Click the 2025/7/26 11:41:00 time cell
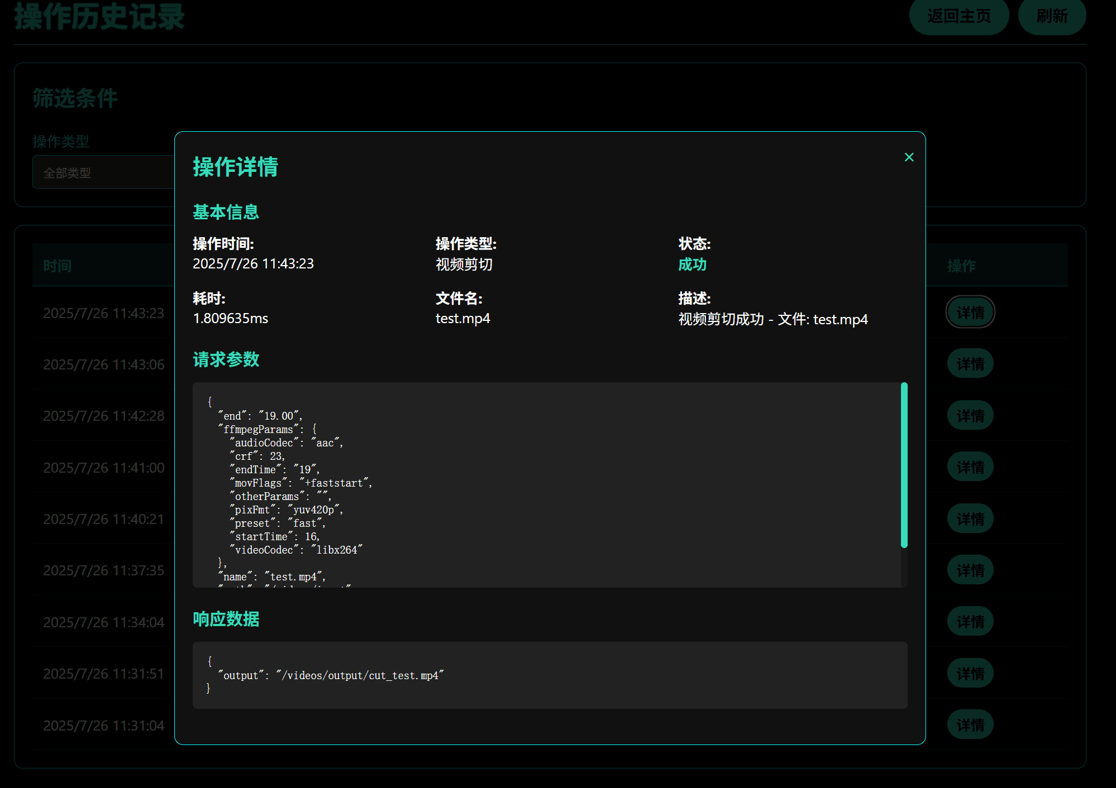Image resolution: width=1116 pixels, height=788 pixels. (104, 468)
